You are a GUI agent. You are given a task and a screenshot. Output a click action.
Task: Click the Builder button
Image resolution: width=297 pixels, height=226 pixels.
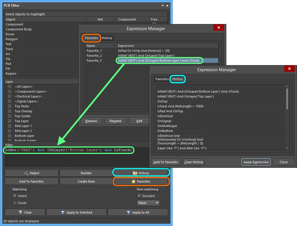86,173
